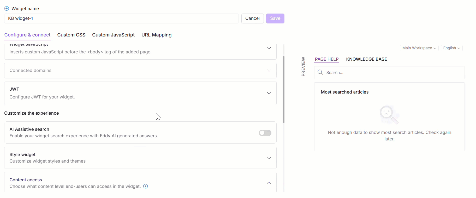Click the magnifier icon in the preview search
Image resolution: width=476 pixels, height=198 pixels.
[320, 72]
